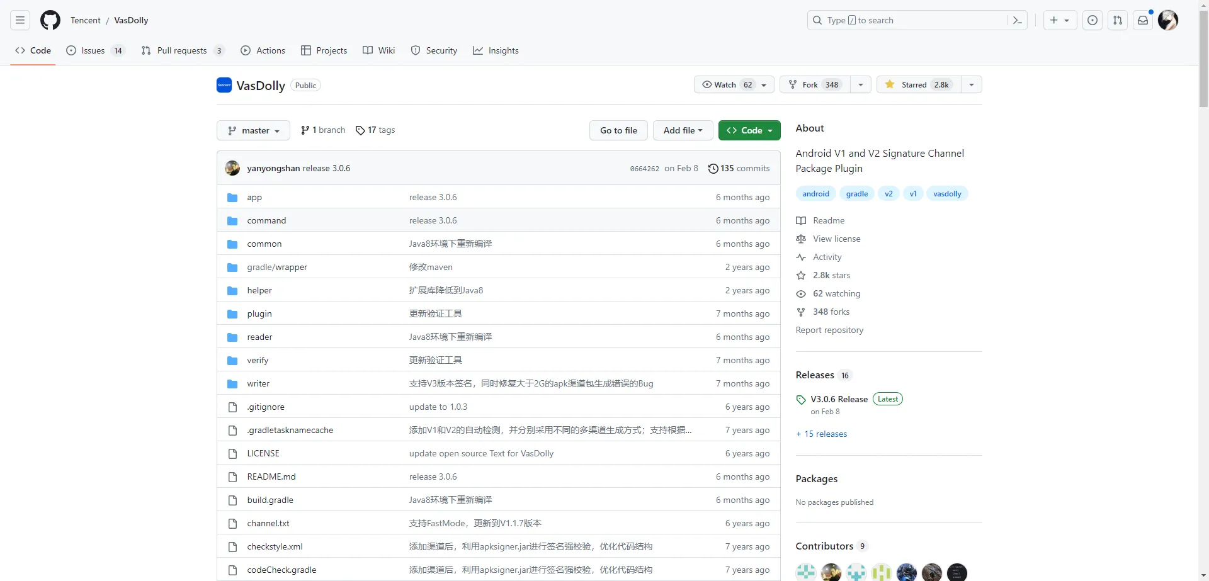The height and width of the screenshot is (581, 1209).
Task: Open the LICENSE file icon
Action: pyautogui.click(x=232, y=454)
